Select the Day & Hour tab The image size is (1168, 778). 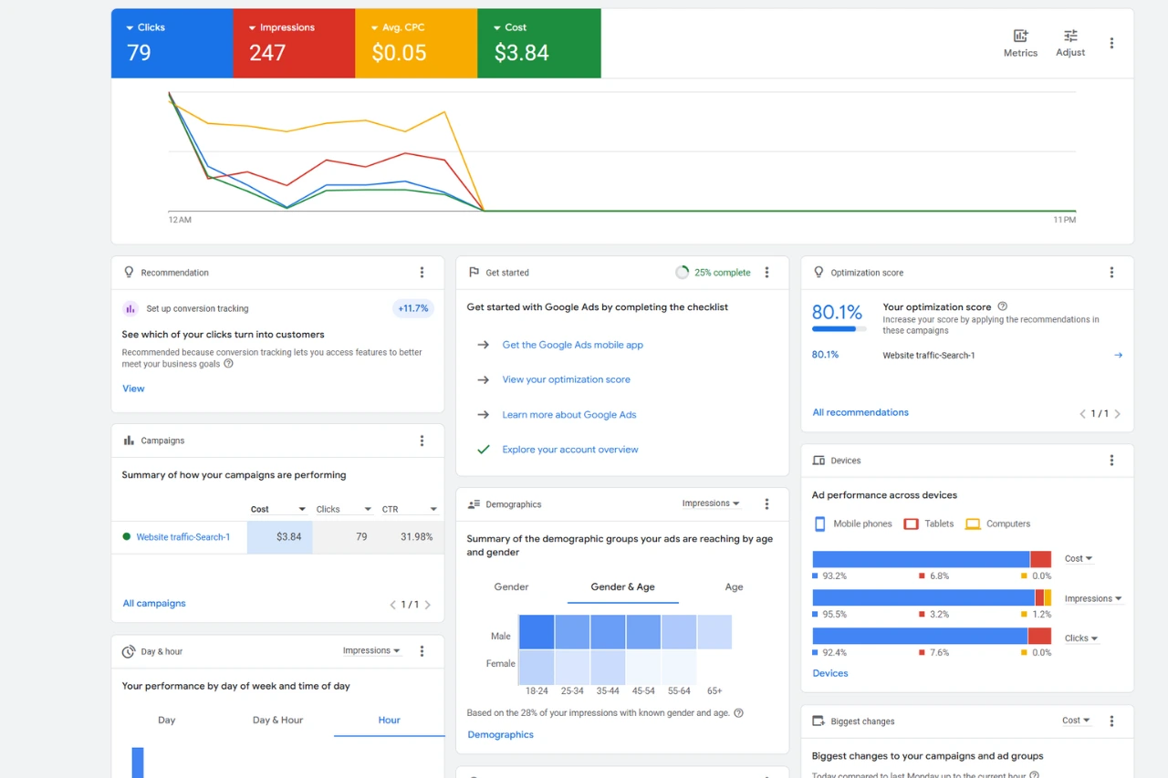(x=277, y=721)
